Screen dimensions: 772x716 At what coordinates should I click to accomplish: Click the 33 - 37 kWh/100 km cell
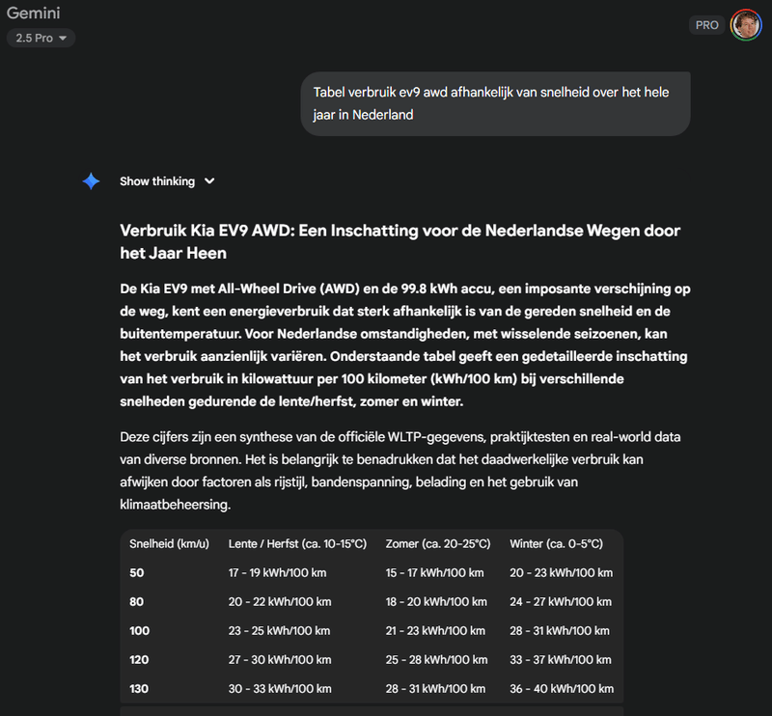point(561,659)
